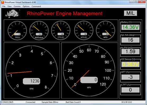Click the RhinoPower rhino logo
Viewport: 147px width, 105px height.
point(13,13)
